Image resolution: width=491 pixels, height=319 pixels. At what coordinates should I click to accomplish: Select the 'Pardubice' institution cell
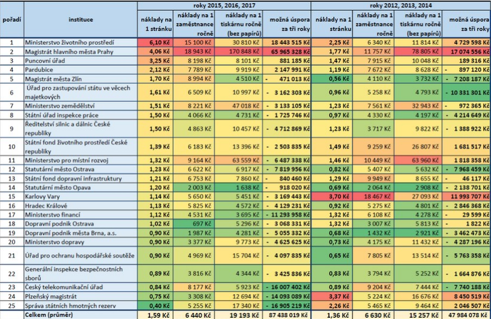[81, 69]
